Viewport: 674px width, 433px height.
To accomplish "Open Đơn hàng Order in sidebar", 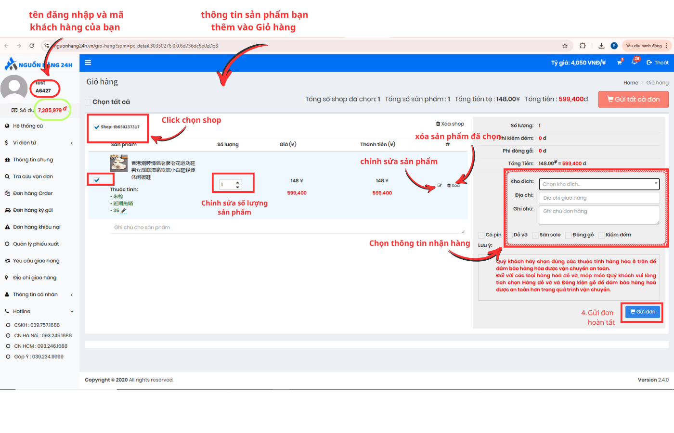I will [33, 193].
